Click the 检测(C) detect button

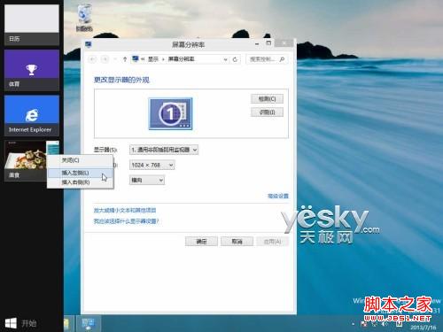coord(267,99)
